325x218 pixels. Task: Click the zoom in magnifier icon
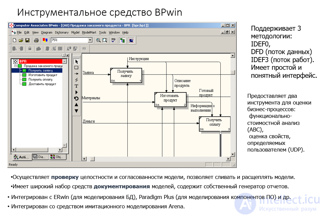pos(98,40)
